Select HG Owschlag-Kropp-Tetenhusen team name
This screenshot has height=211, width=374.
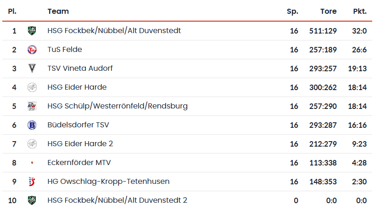coord(108,182)
